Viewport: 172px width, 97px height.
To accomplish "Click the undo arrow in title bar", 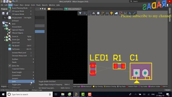I will click(x=13, y=1).
